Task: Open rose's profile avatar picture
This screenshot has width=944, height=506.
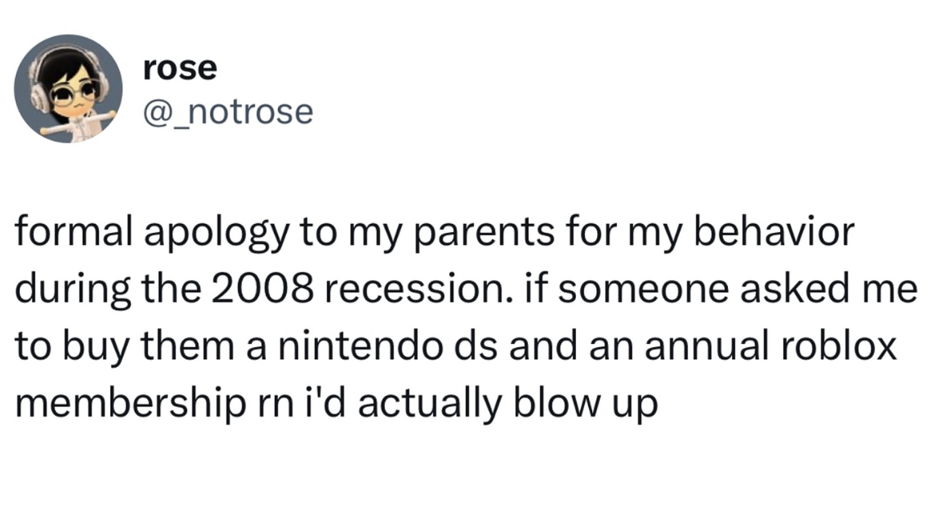Action: (x=68, y=88)
